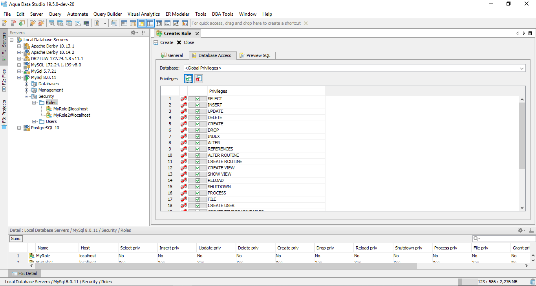Screen dimensions: 536x286
Task: Uncheck the ALTER ROUTINE privilege checkbox
Action: click(198, 155)
